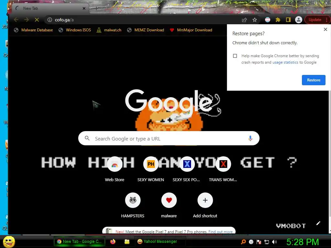331x248 pixels.
Task: Open the HAMPSTERS shortcut
Action: [x=133, y=200]
